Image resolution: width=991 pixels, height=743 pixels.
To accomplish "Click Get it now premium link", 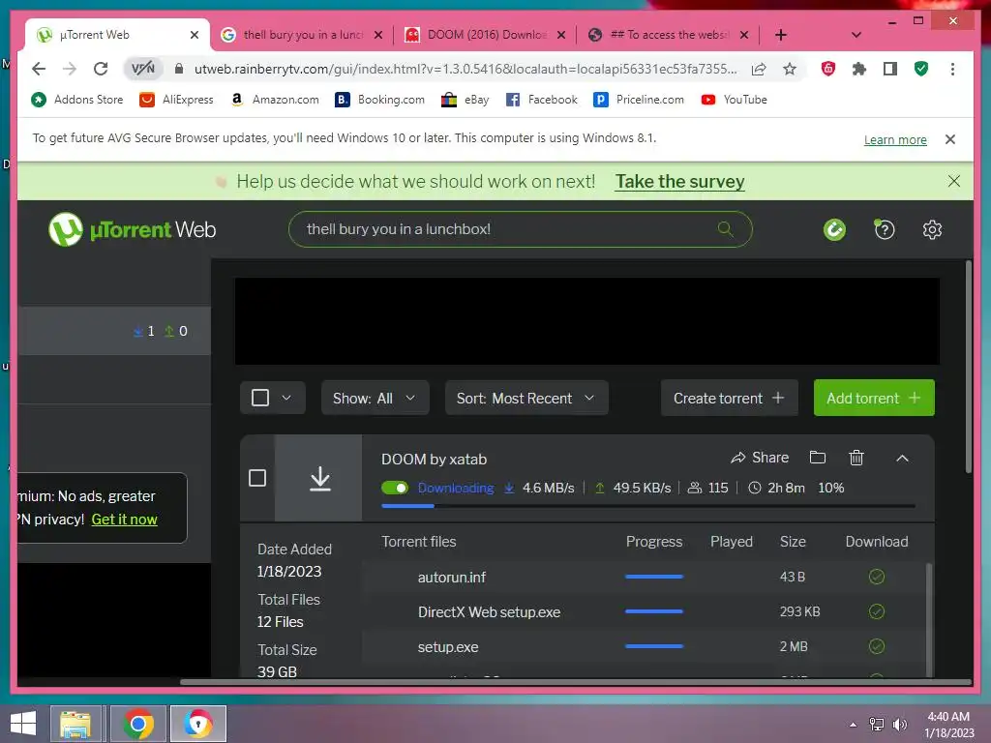I will tap(125, 520).
